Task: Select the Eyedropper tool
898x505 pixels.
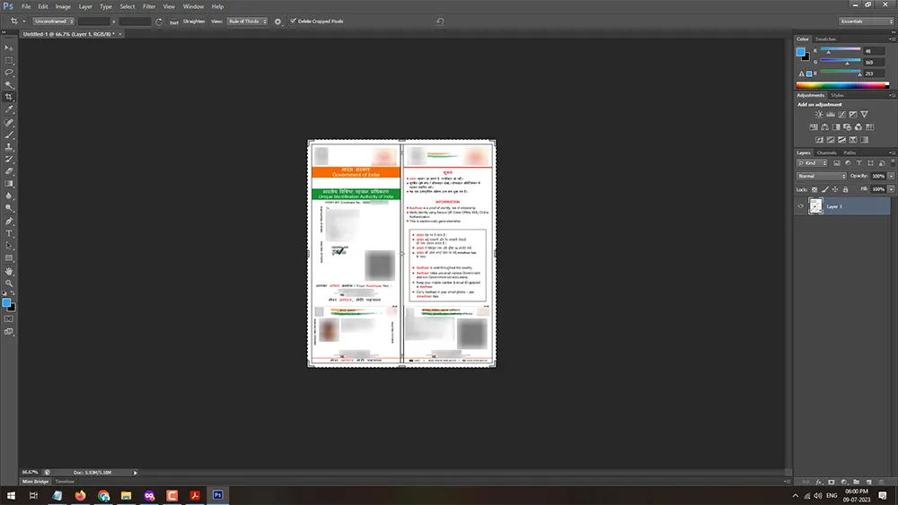Action: tap(9, 109)
